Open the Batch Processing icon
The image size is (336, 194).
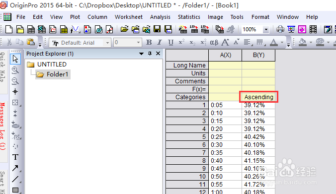[x=220, y=29]
